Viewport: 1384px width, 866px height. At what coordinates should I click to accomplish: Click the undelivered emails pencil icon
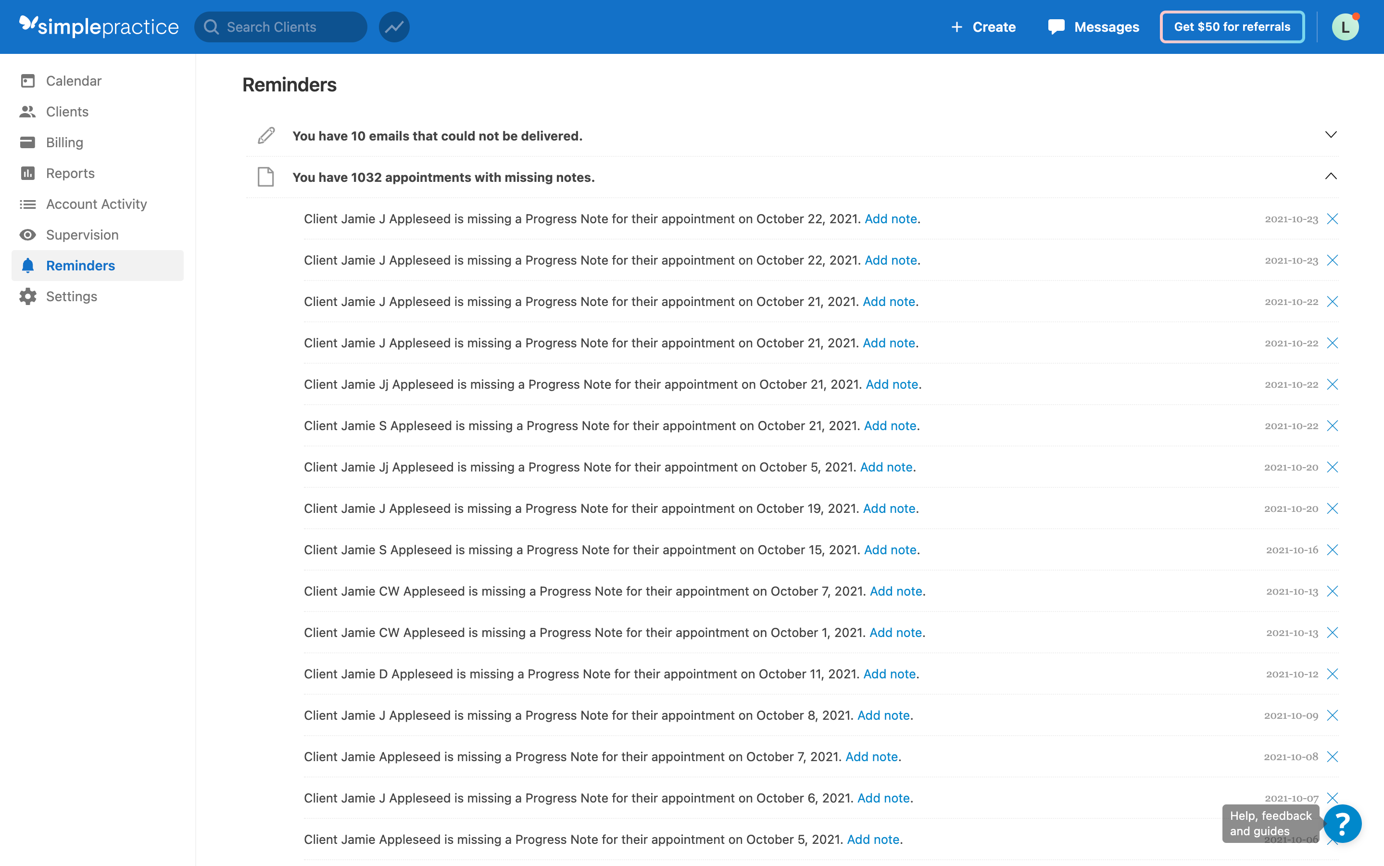(x=266, y=136)
